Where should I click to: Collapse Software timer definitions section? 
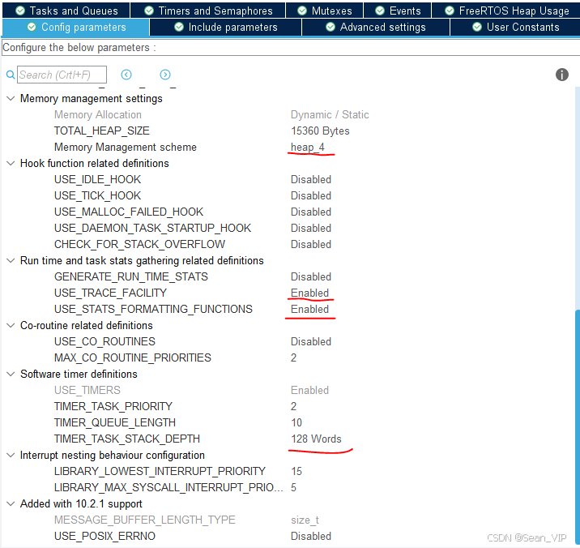(11, 374)
